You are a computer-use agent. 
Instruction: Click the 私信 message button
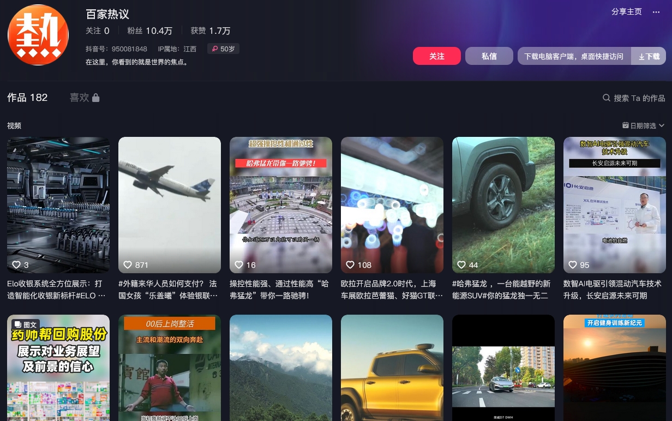tap(489, 56)
